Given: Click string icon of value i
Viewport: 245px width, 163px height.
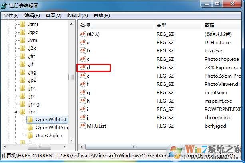Looking at the screenshot, I should click(x=82, y=109).
